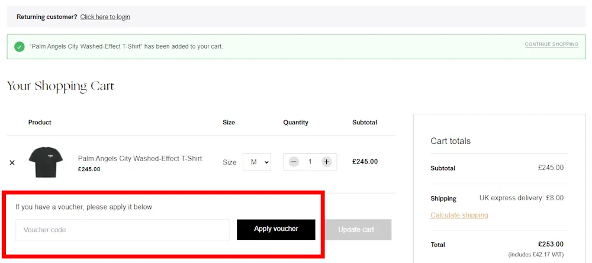The width and height of the screenshot is (592, 263).
Task: Click the Your Shopping Cart heading
Action: pos(60,86)
